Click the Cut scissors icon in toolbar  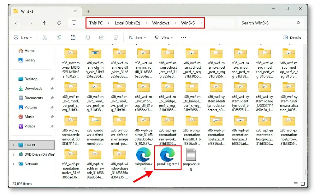click(x=44, y=37)
